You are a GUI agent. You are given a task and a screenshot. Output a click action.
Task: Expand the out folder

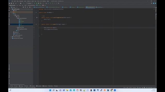pos(12,12)
